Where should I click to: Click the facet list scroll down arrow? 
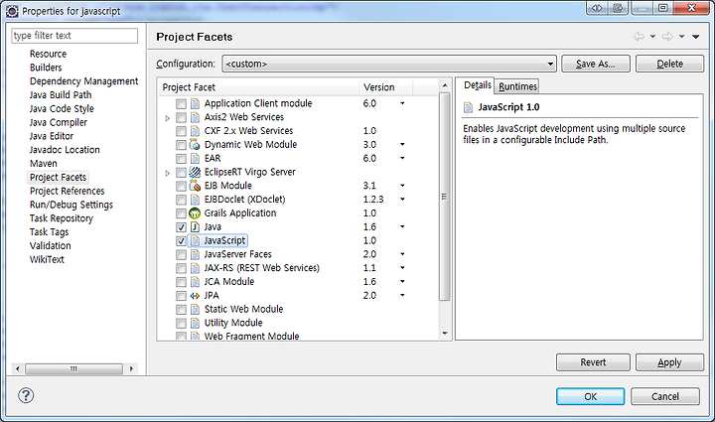pos(445,334)
